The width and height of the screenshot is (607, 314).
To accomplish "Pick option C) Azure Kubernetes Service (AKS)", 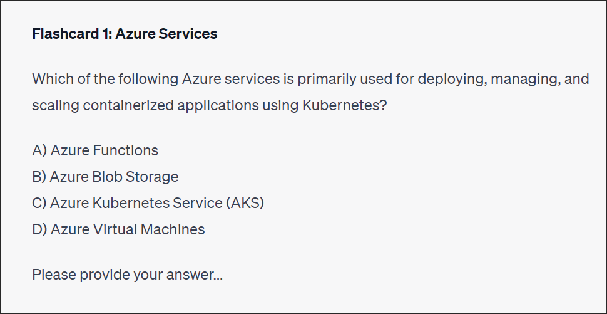I will [x=148, y=203].
